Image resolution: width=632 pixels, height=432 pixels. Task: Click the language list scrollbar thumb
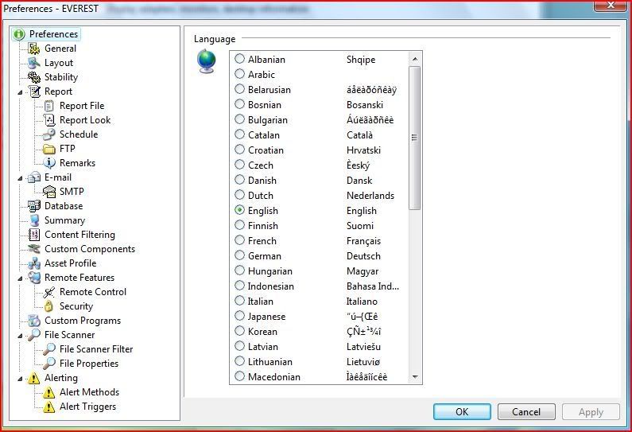click(415, 138)
